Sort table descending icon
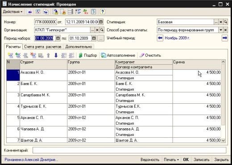This screenshot has height=165, width=232. click(71, 55)
